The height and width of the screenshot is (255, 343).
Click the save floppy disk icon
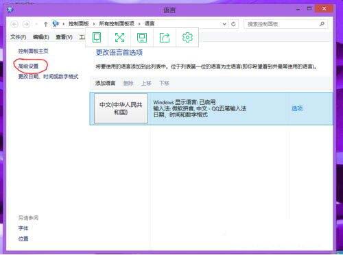142,38
